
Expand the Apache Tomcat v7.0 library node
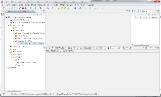(x=14, y=33)
